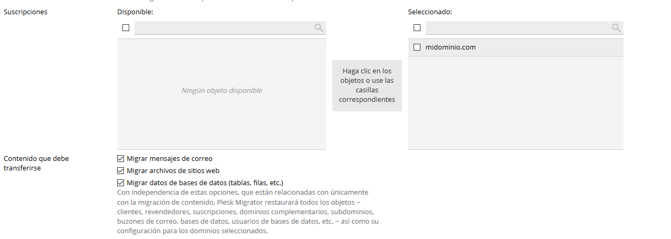671x239 pixels.
Task: Uncheck the Migrar mensajes de correo checkbox
Action: pyautogui.click(x=120, y=158)
